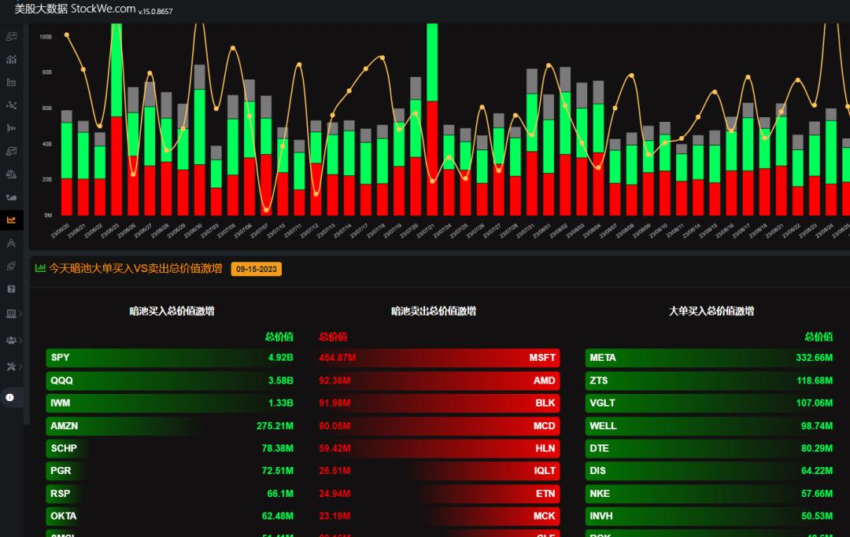This screenshot has width=850, height=537.
Task: Open the bar chart with trend line sidebar icon
Action: [x=11, y=60]
